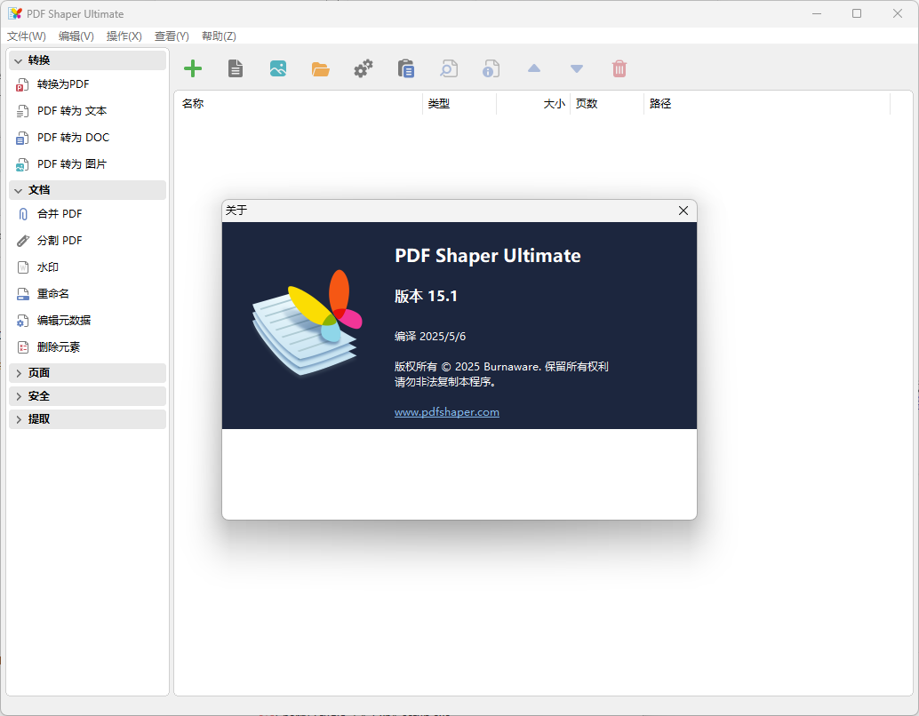Open the 编辑(V) menu
The width and height of the screenshot is (919, 716).
(76, 36)
